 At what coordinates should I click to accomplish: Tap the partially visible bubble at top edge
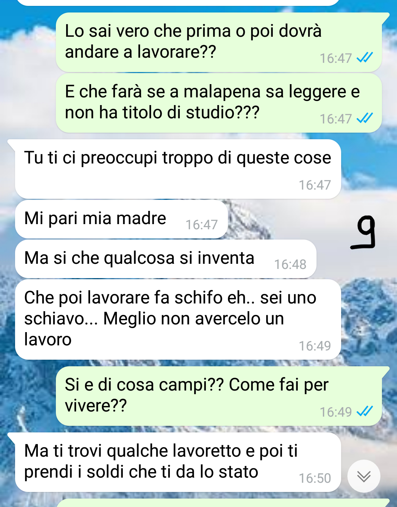click(x=178, y=3)
